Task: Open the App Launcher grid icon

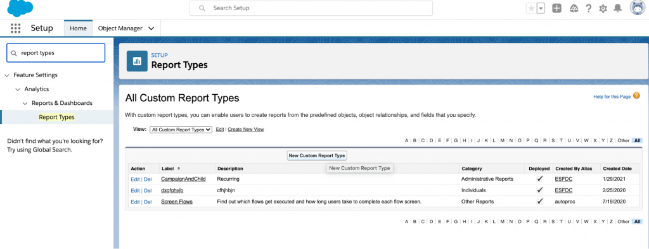Action: (15, 28)
